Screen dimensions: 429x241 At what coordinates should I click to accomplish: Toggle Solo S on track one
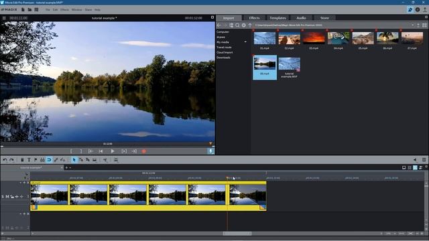(3, 196)
